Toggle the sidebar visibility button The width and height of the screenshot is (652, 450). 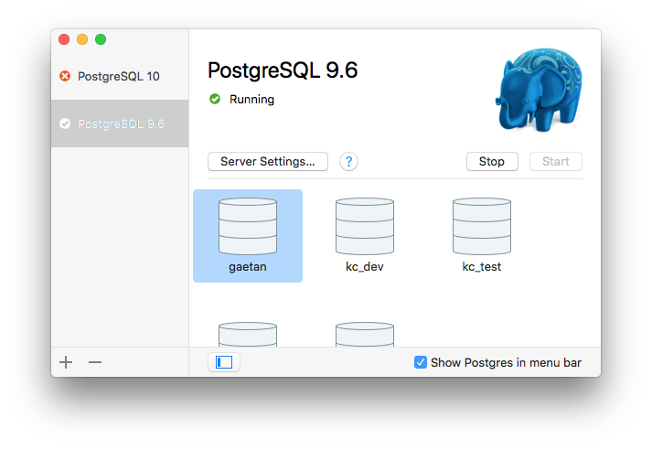pos(224,362)
